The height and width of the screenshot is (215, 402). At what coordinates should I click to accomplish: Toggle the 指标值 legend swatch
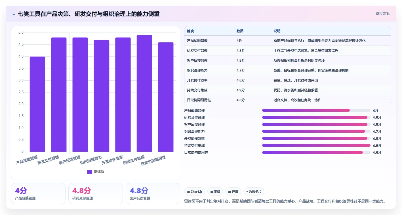[x=90, y=172]
